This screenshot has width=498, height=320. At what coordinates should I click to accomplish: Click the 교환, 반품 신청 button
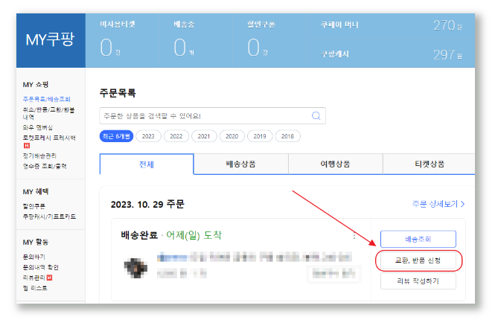(418, 260)
